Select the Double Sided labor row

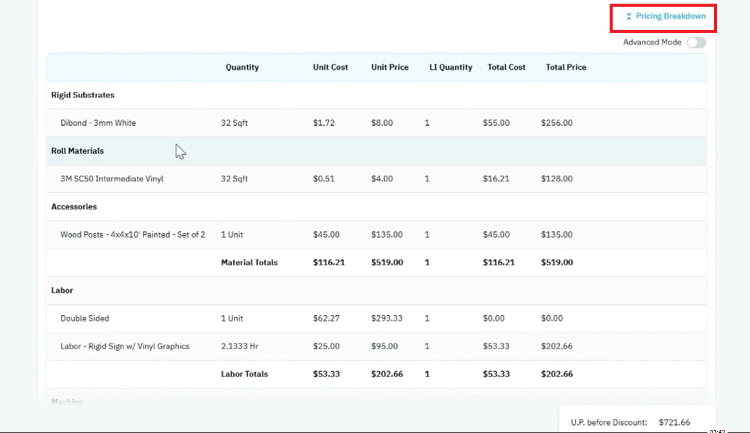376,319
